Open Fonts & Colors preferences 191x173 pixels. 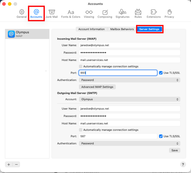tap(71, 14)
